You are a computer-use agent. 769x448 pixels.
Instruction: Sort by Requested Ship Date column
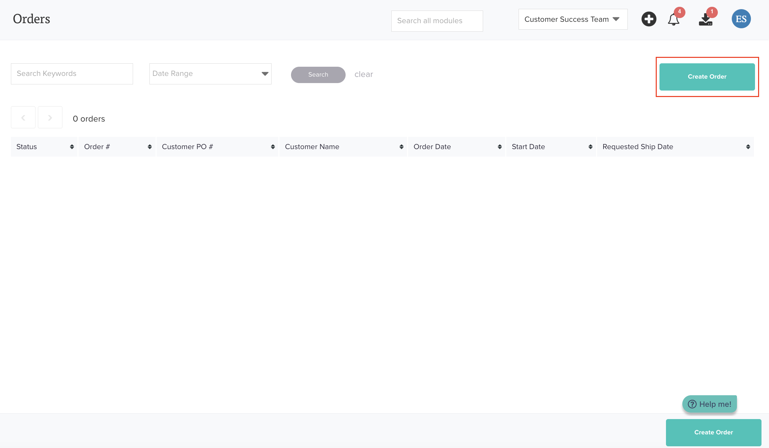point(748,147)
